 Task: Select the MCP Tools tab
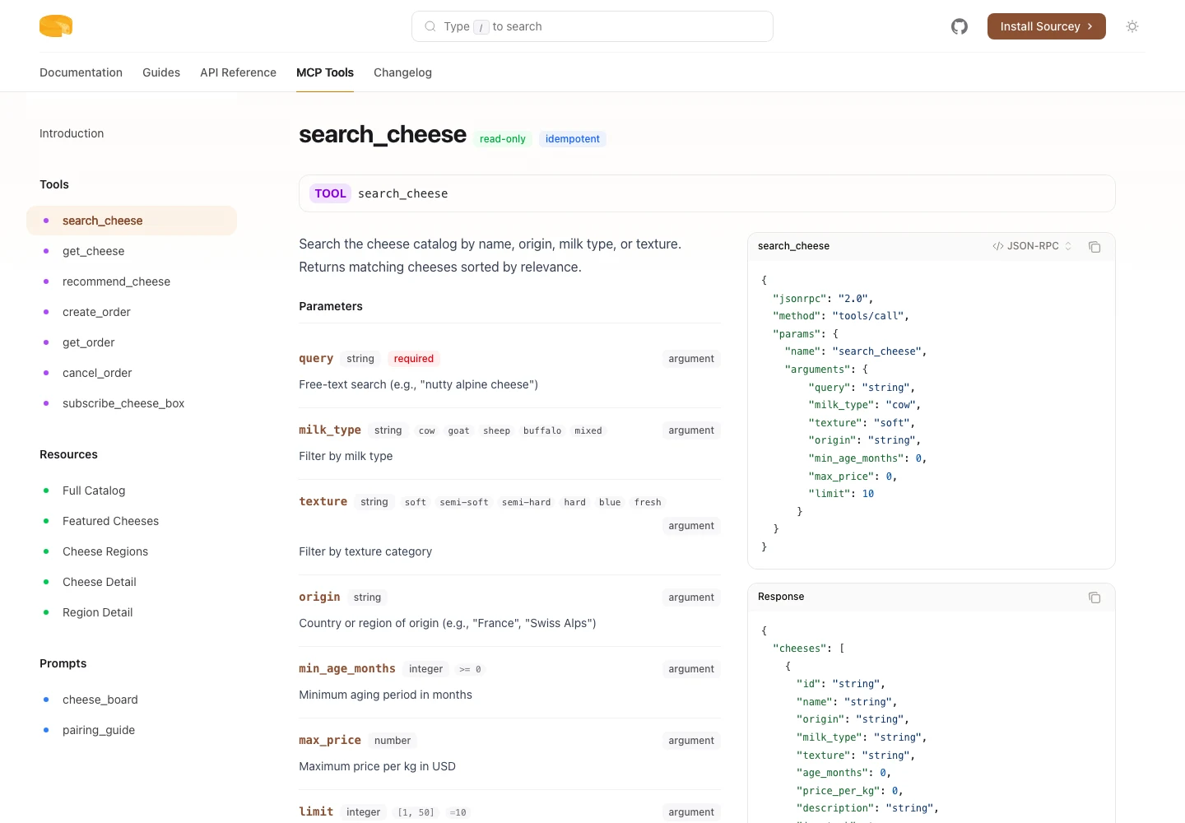(325, 72)
